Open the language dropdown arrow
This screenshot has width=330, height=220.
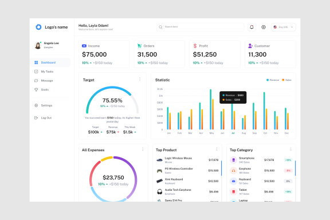[x=292, y=27]
